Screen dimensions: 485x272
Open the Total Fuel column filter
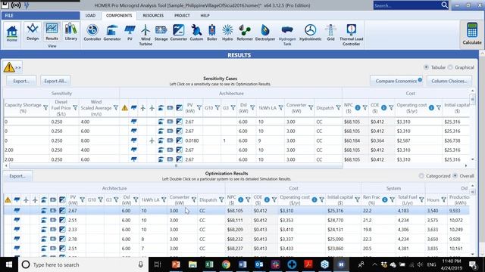click(421, 199)
